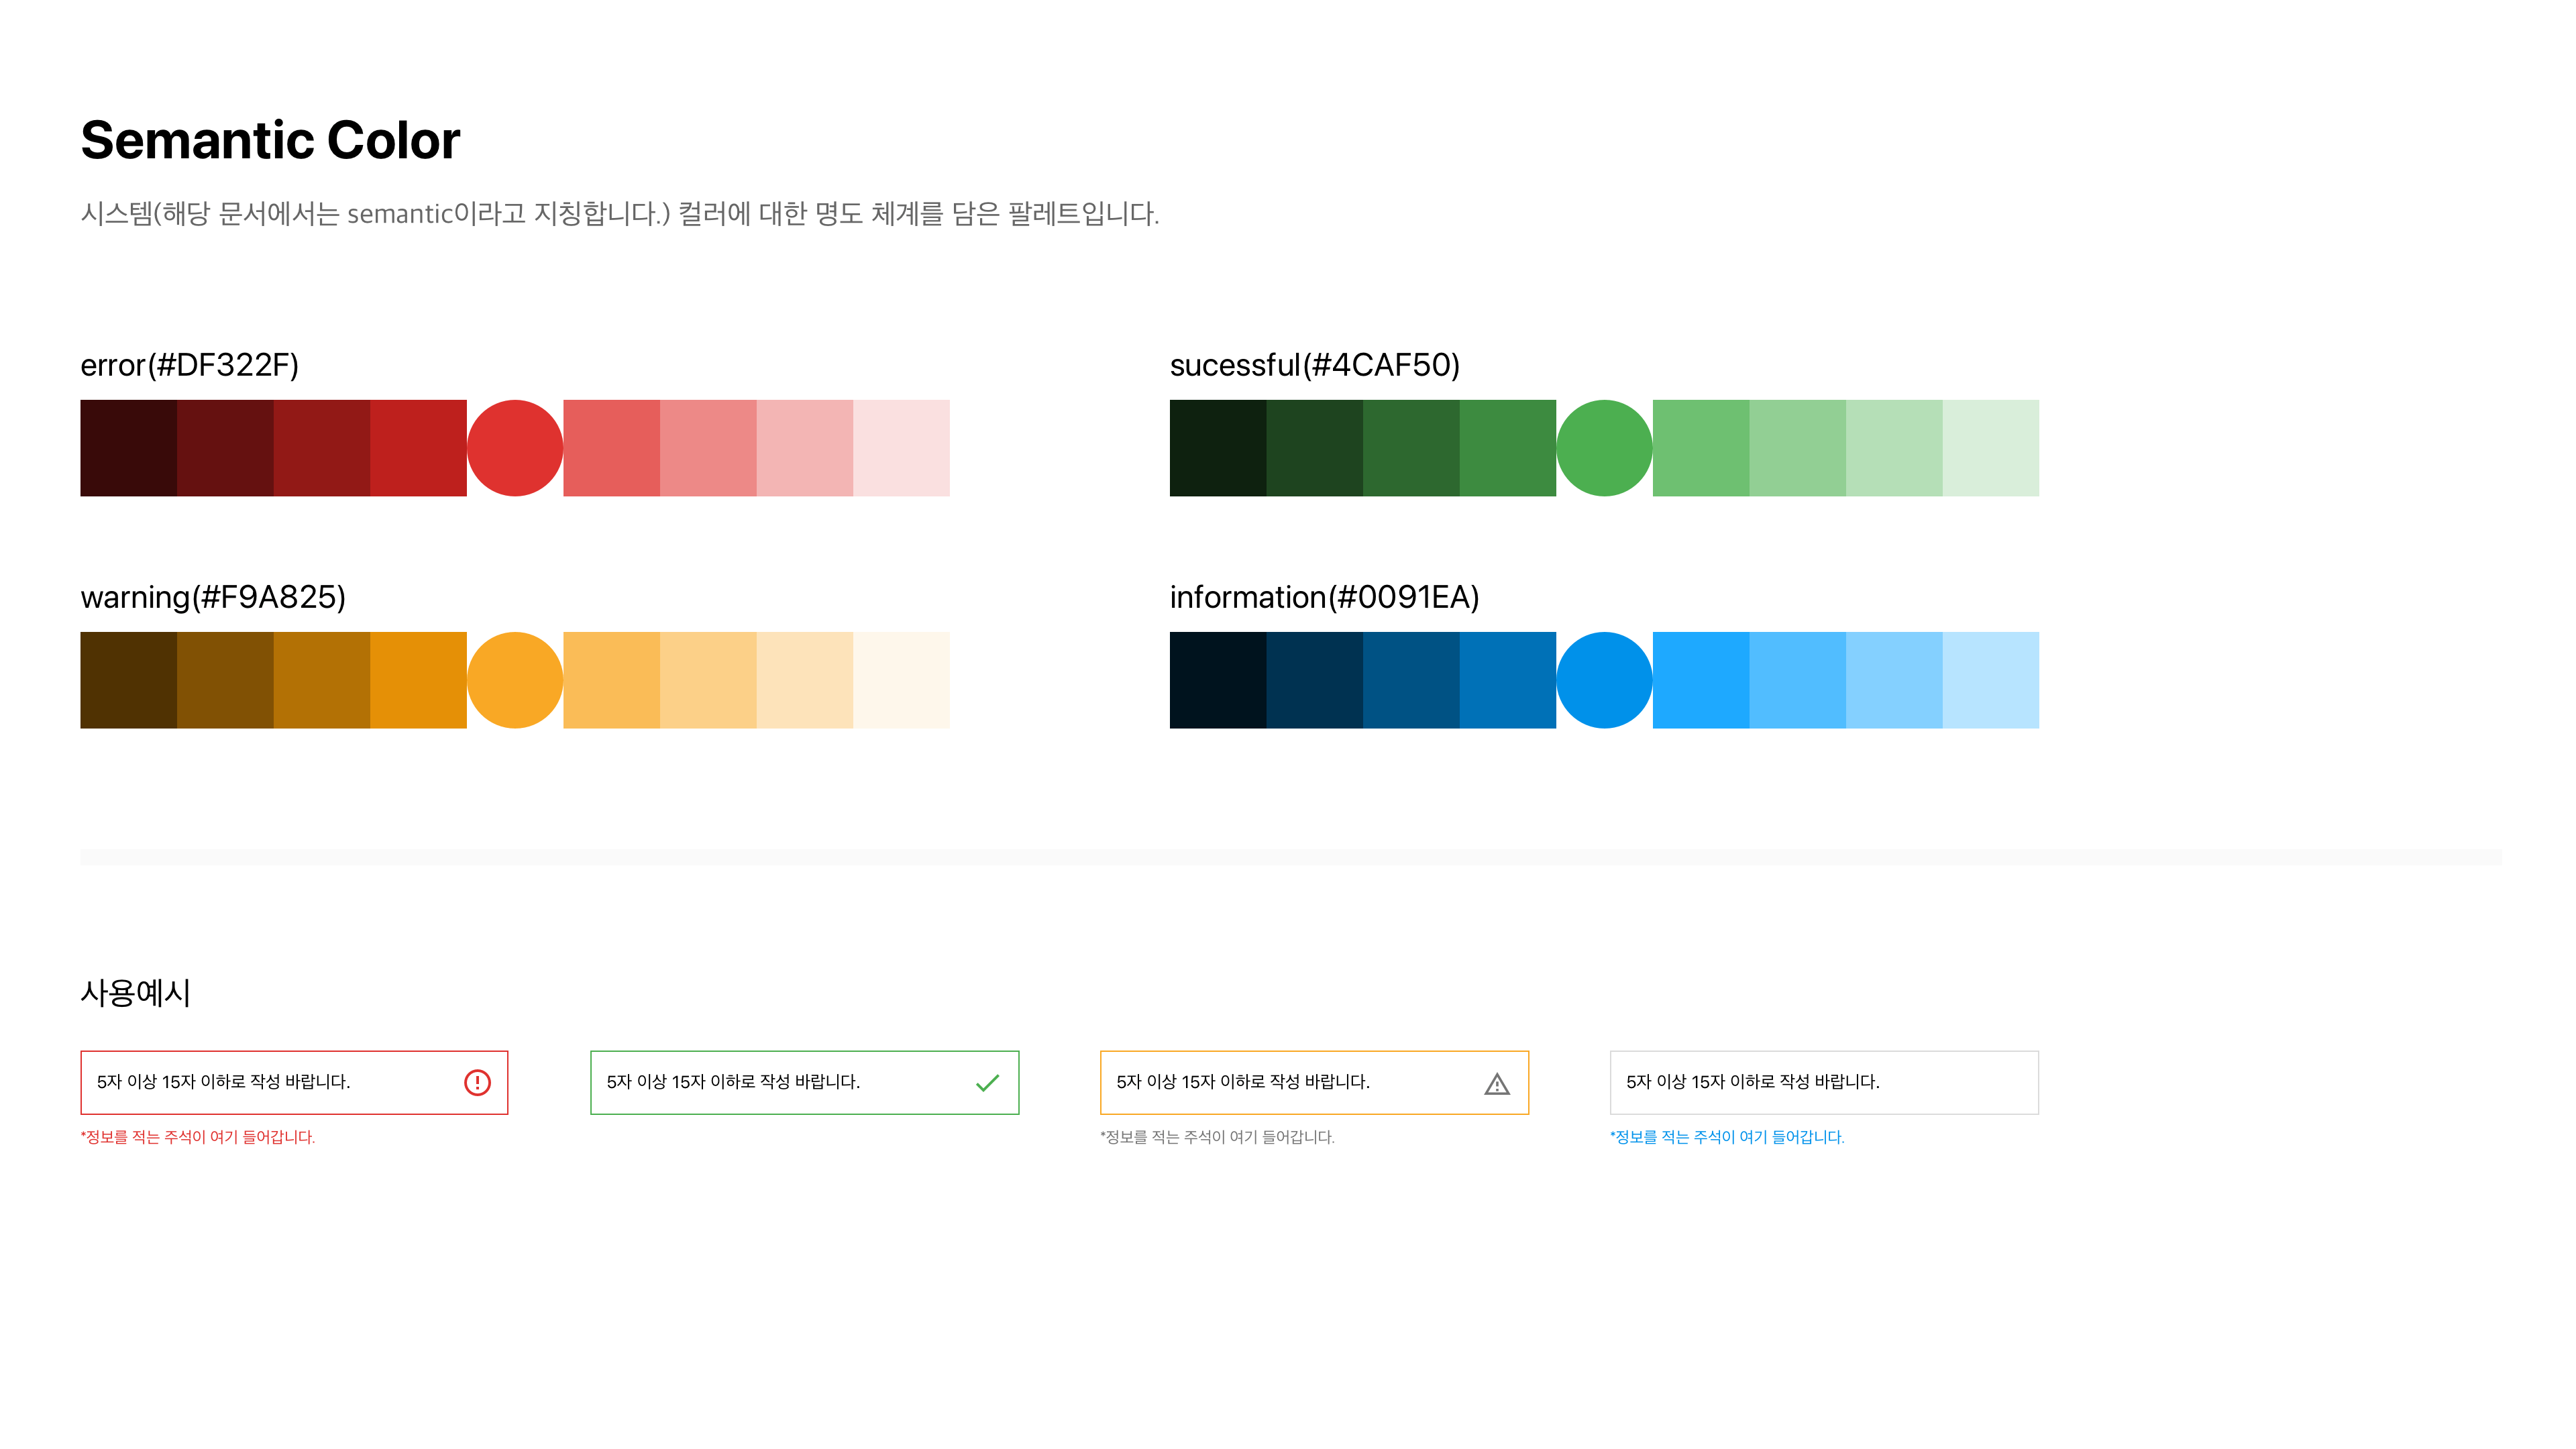The width and height of the screenshot is (2576, 1449).
Task: Click the blue annotation text below information field
Action: click(x=1728, y=1137)
